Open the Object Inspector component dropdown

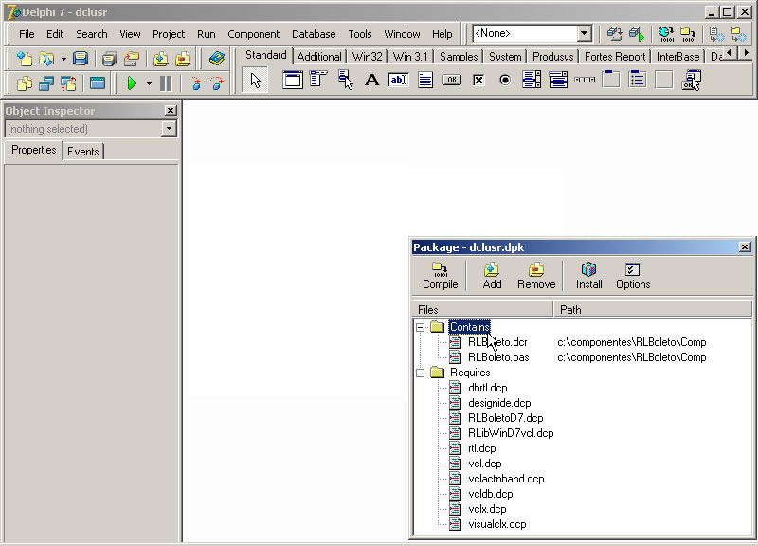click(170, 129)
